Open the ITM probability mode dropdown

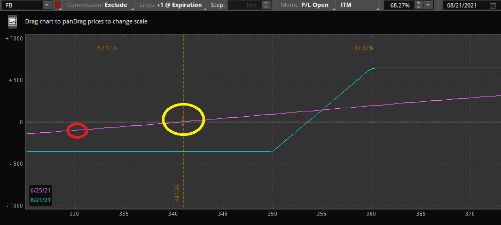click(357, 5)
